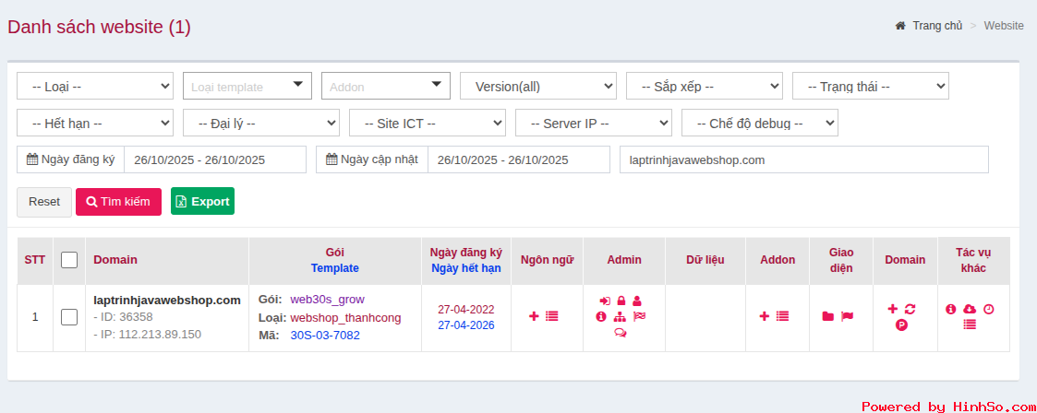
Task: Click the '- IP: 112.213.89.150' text
Action: [x=148, y=334]
